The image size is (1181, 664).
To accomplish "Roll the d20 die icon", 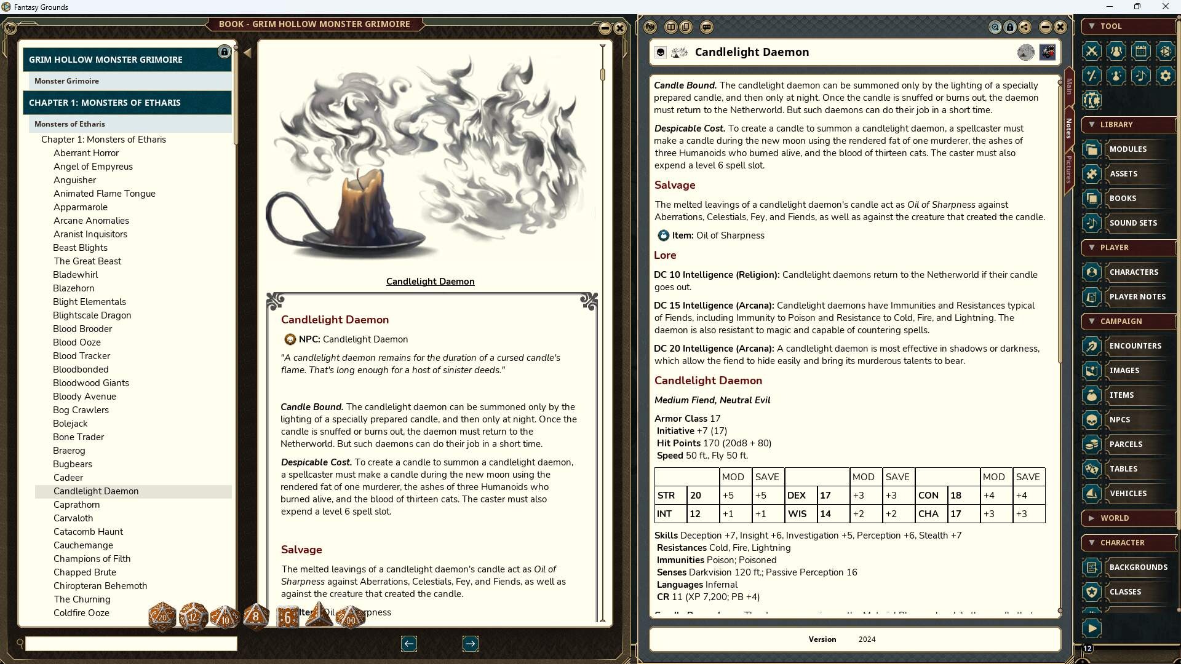I will (162, 617).
